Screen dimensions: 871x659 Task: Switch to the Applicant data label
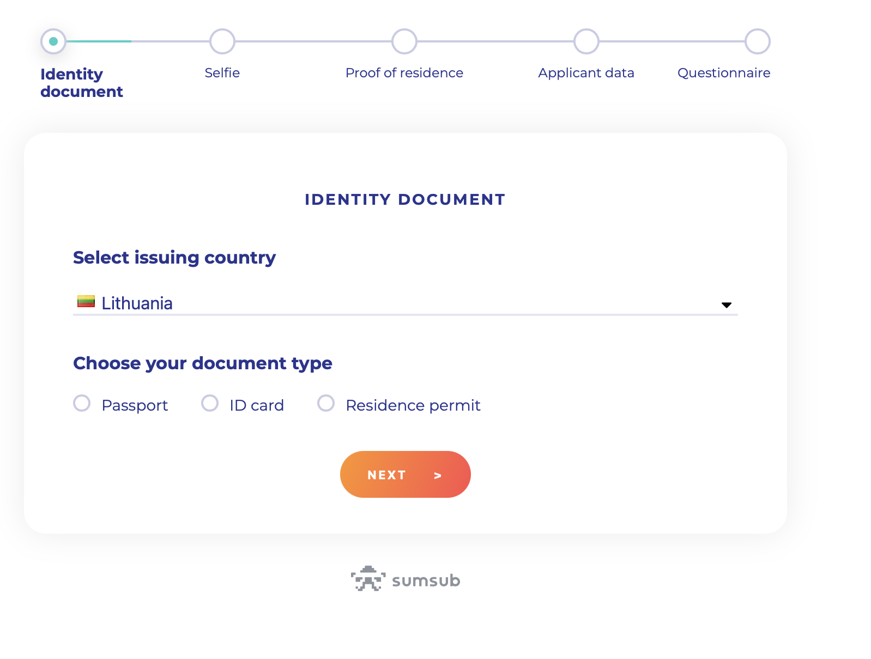[586, 73]
